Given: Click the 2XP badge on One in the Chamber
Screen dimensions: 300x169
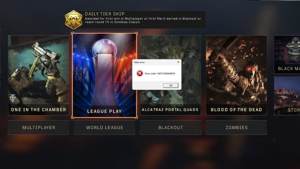Looking at the screenshot, I should coord(12,98).
